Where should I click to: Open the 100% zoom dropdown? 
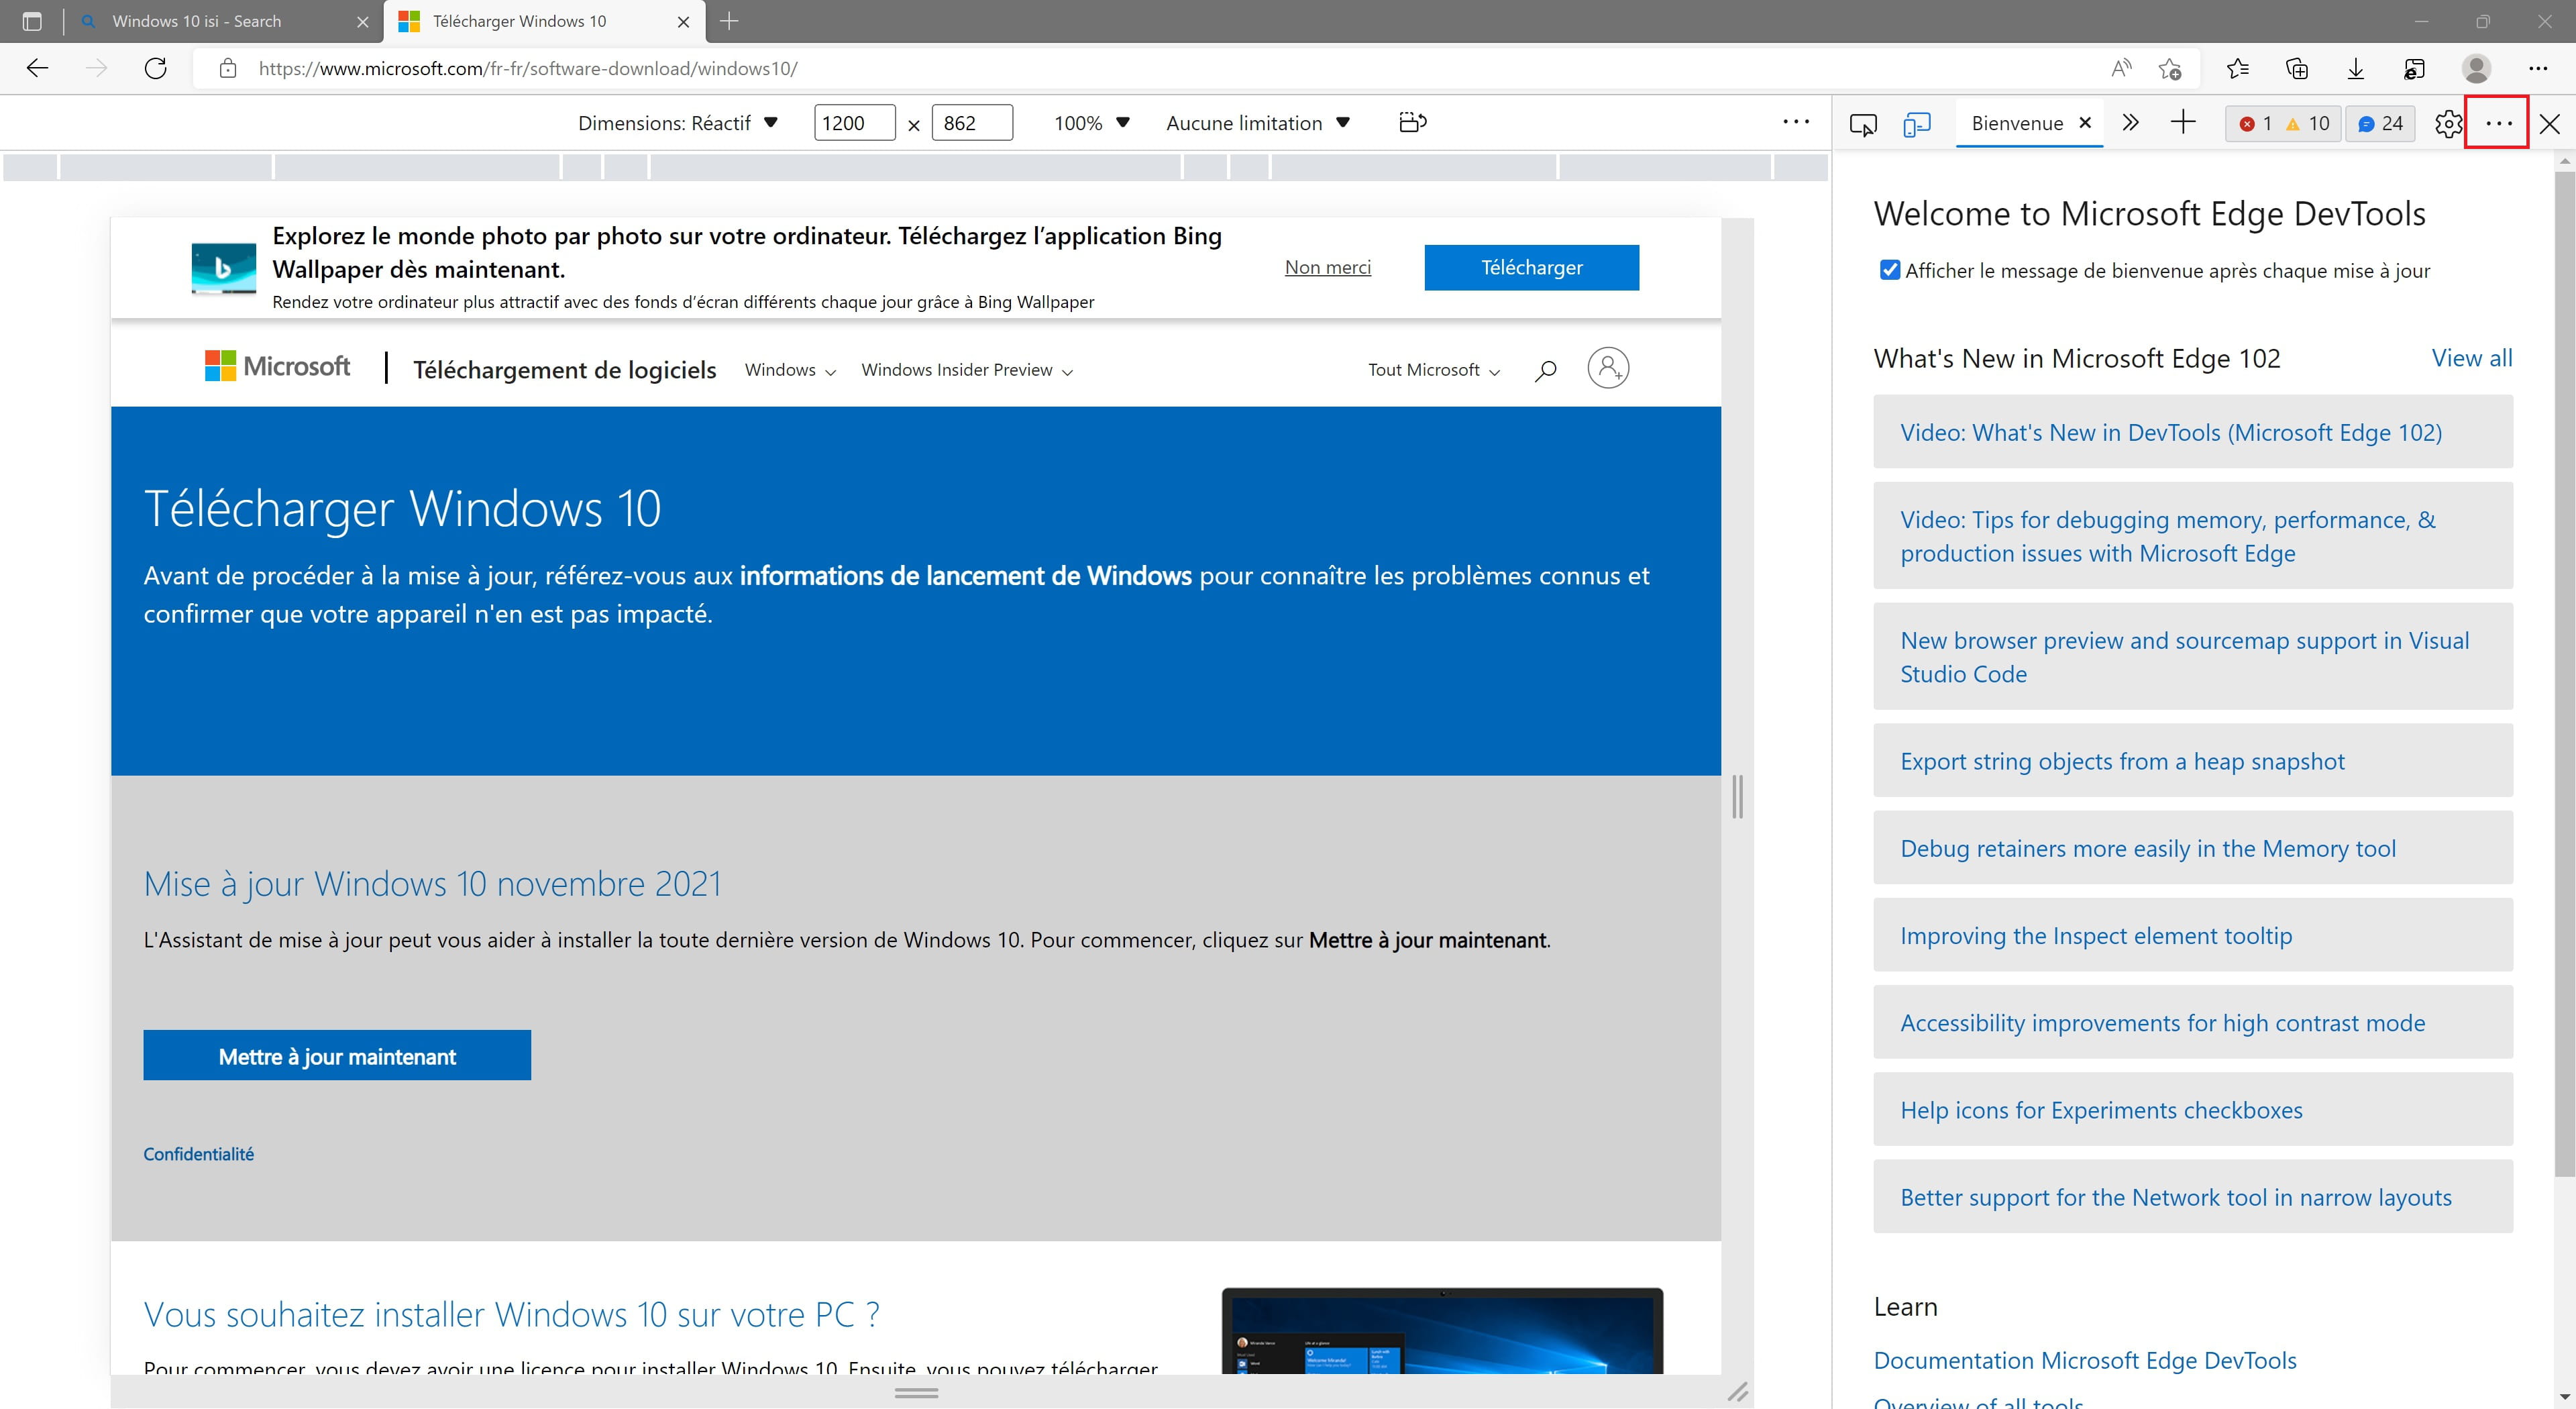click(1091, 123)
